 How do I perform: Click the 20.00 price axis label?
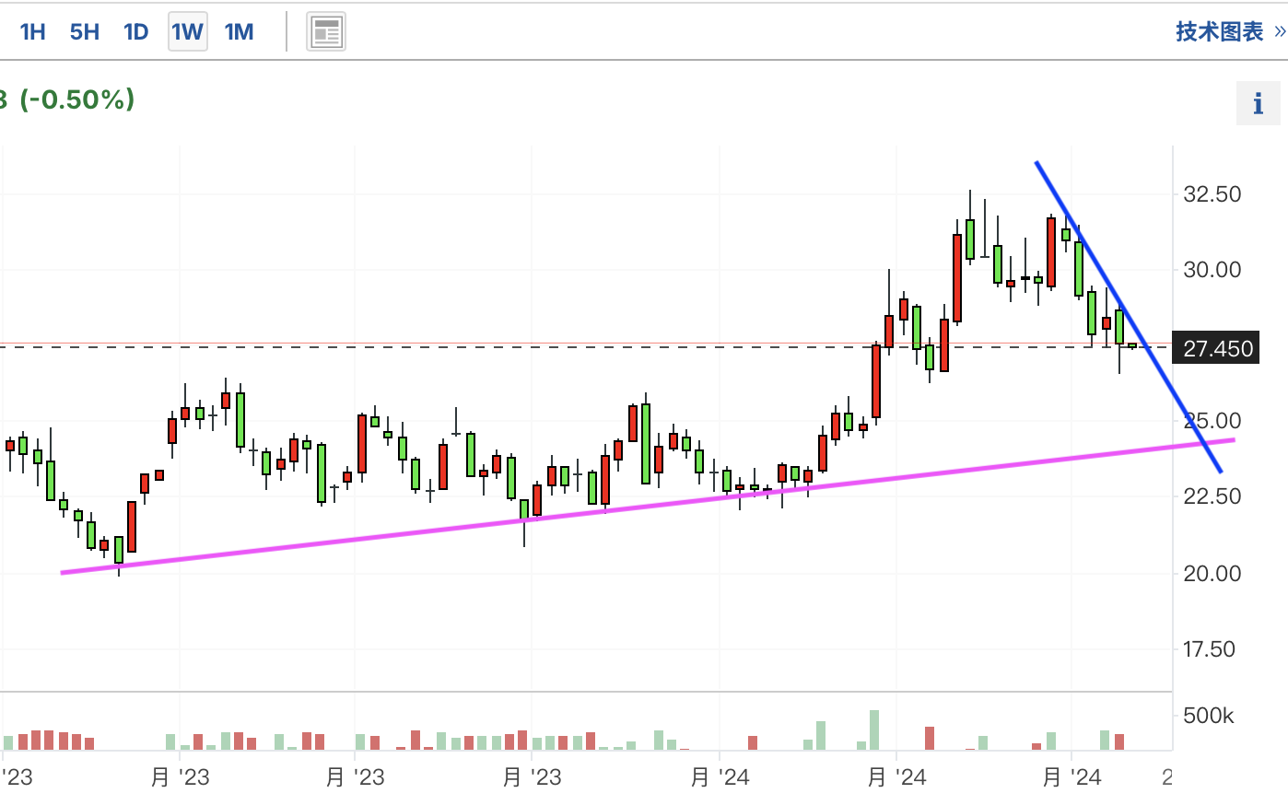pos(1212,573)
